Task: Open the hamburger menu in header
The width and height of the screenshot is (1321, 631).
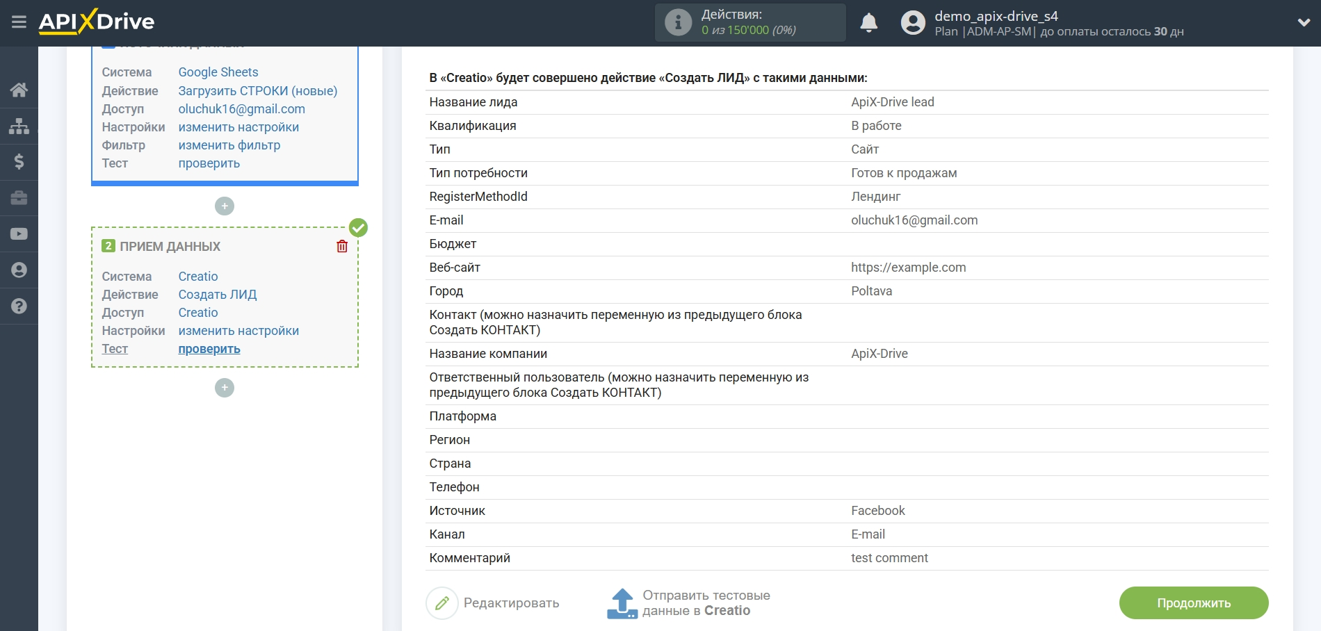Action: pyautogui.click(x=19, y=22)
